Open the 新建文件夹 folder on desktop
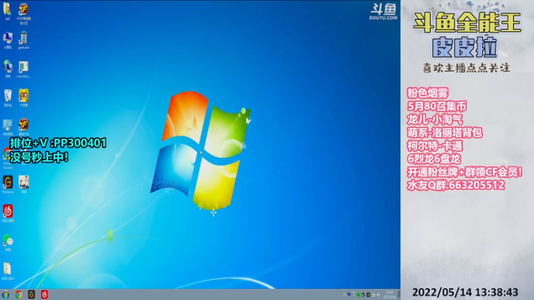 pos(7,271)
